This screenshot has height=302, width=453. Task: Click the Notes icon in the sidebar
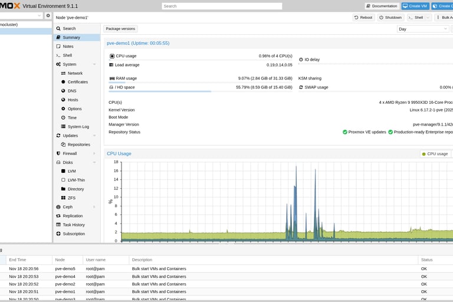tap(58, 46)
